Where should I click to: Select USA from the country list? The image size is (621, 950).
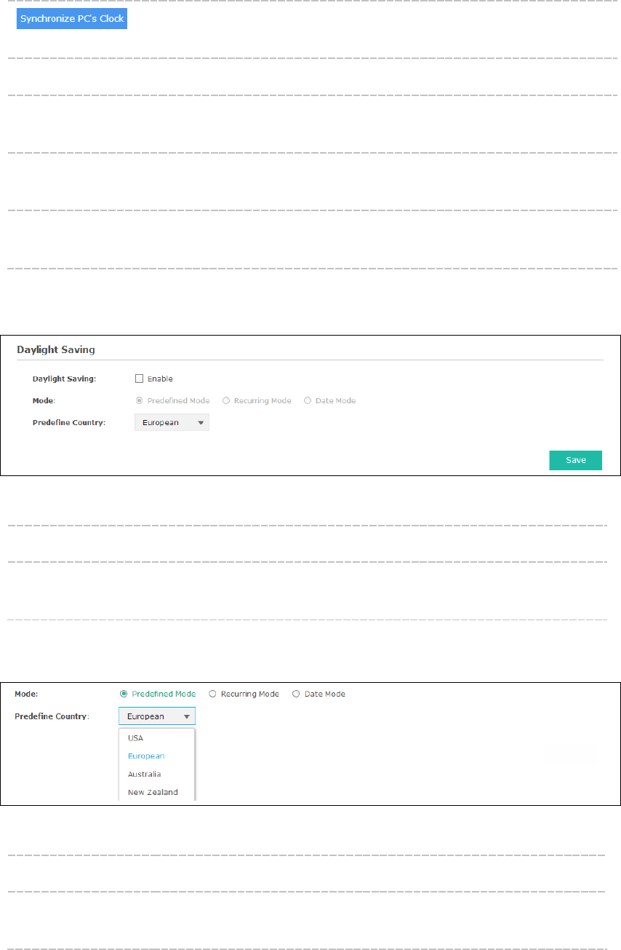(x=135, y=737)
